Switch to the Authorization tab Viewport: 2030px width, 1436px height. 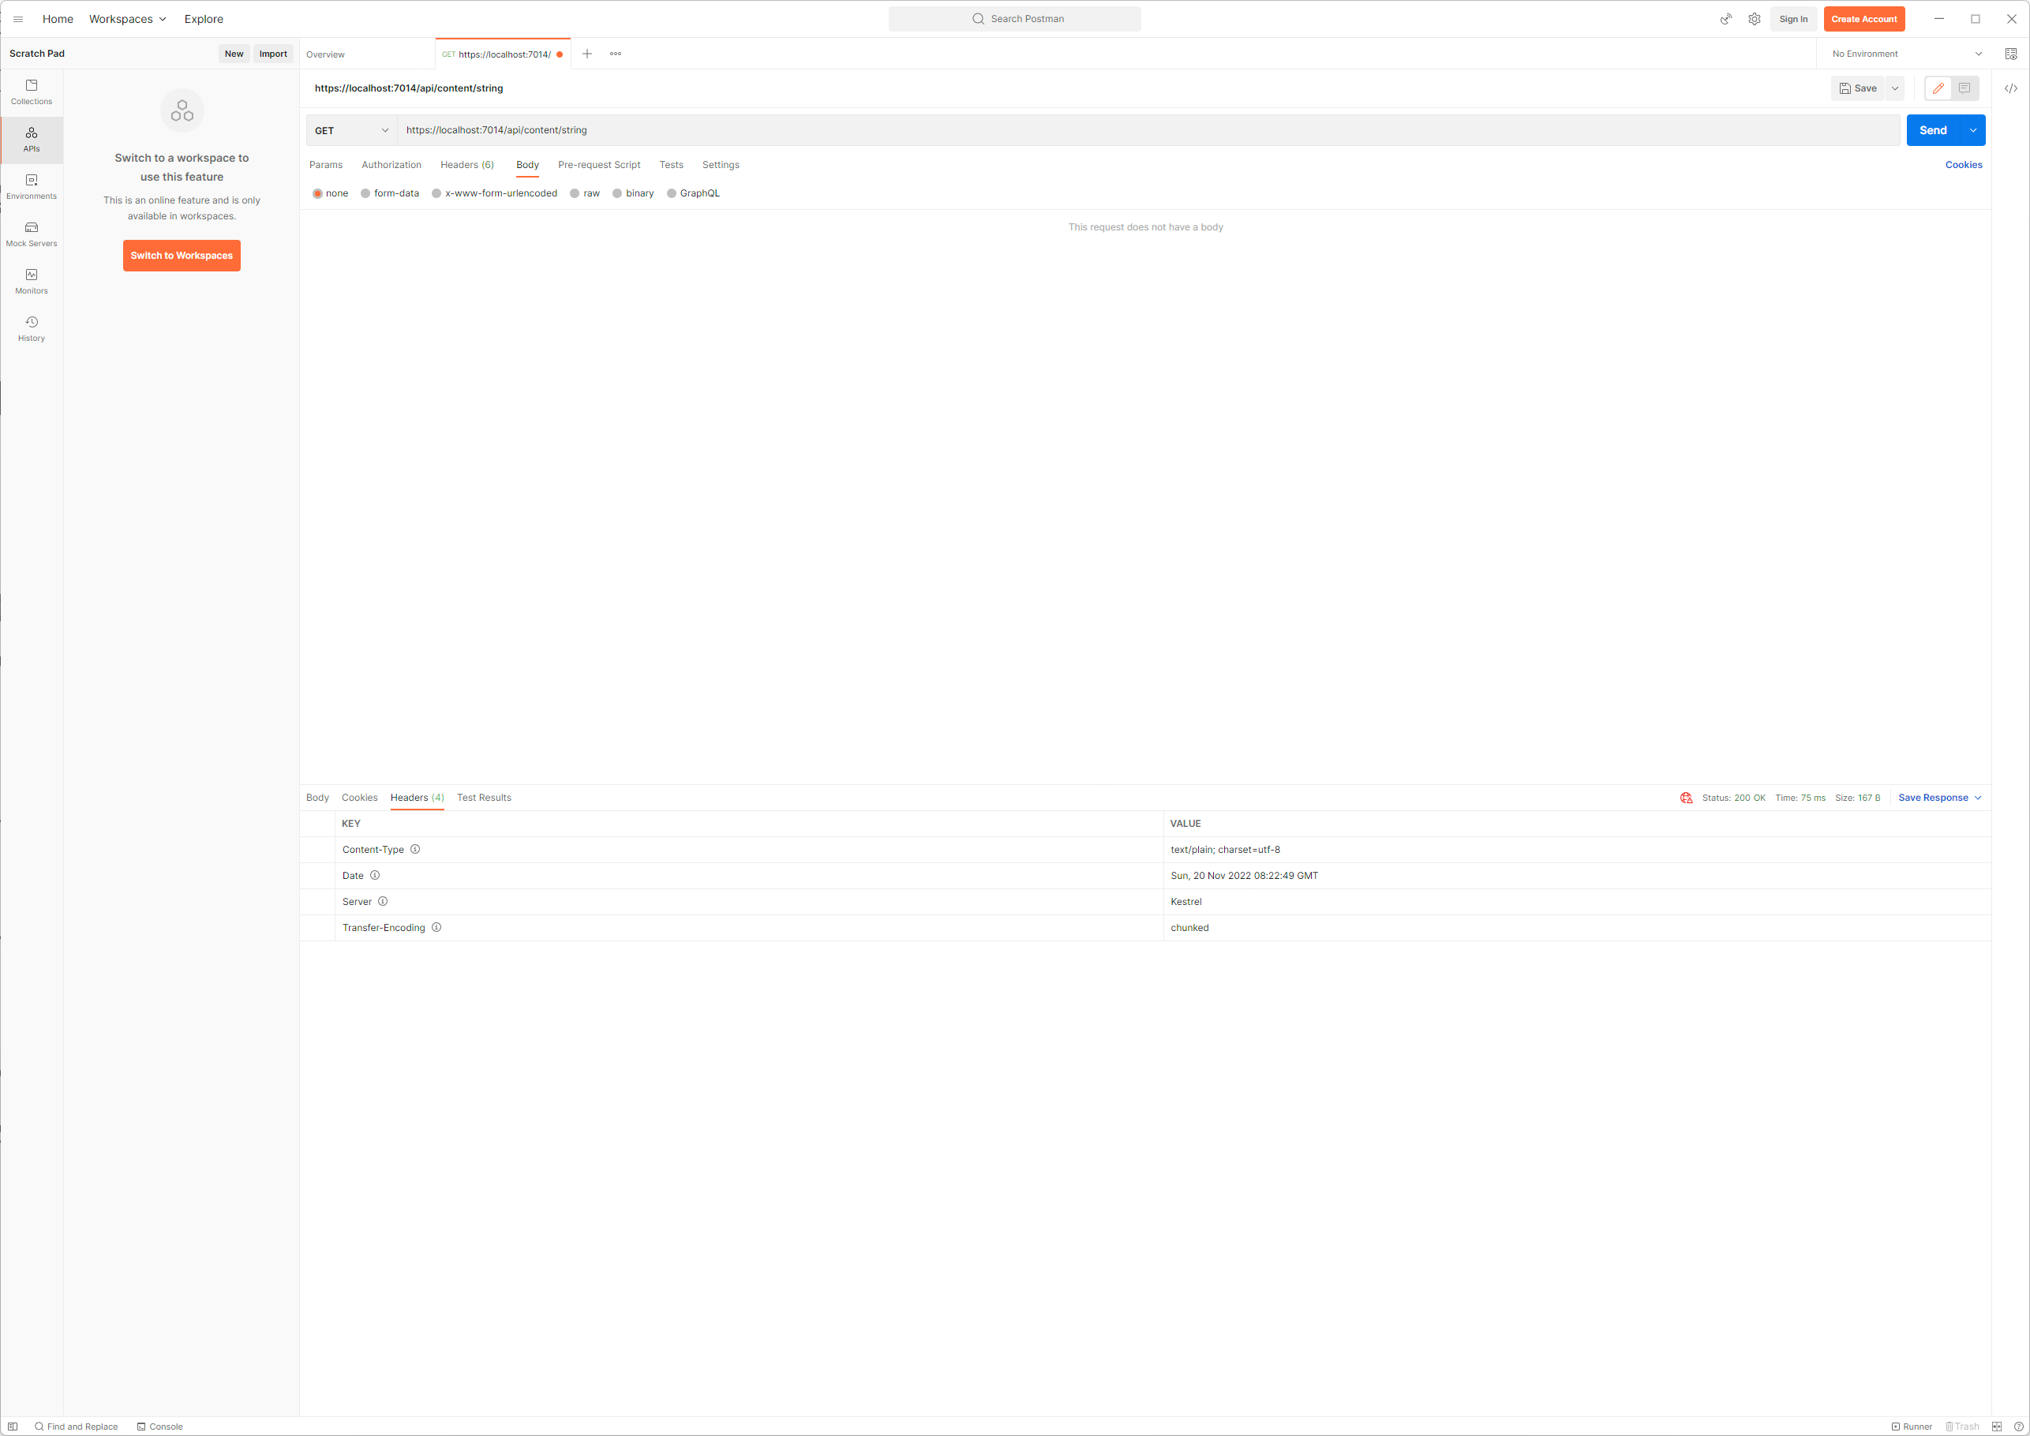click(x=391, y=166)
